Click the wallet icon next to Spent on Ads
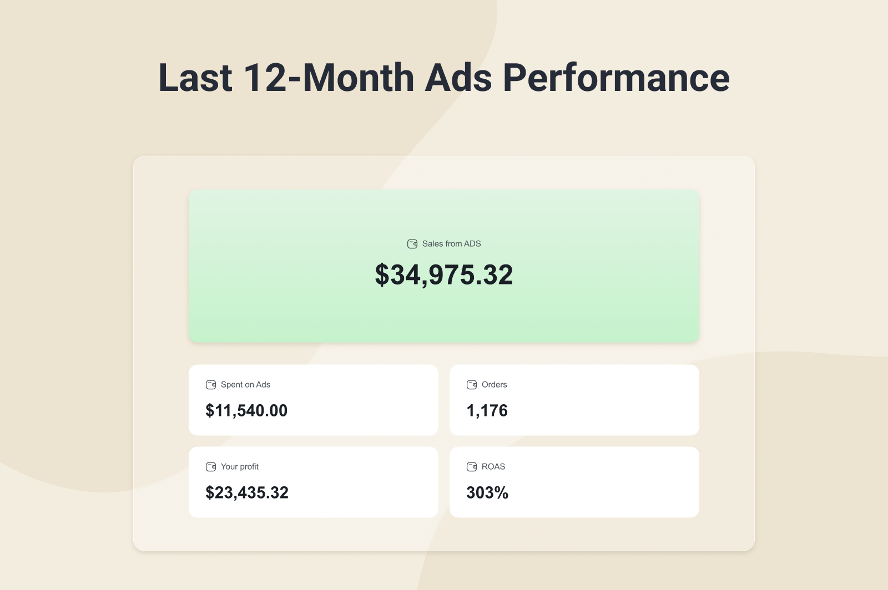This screenshot has width=888, height=590. [x=211, y=385]
